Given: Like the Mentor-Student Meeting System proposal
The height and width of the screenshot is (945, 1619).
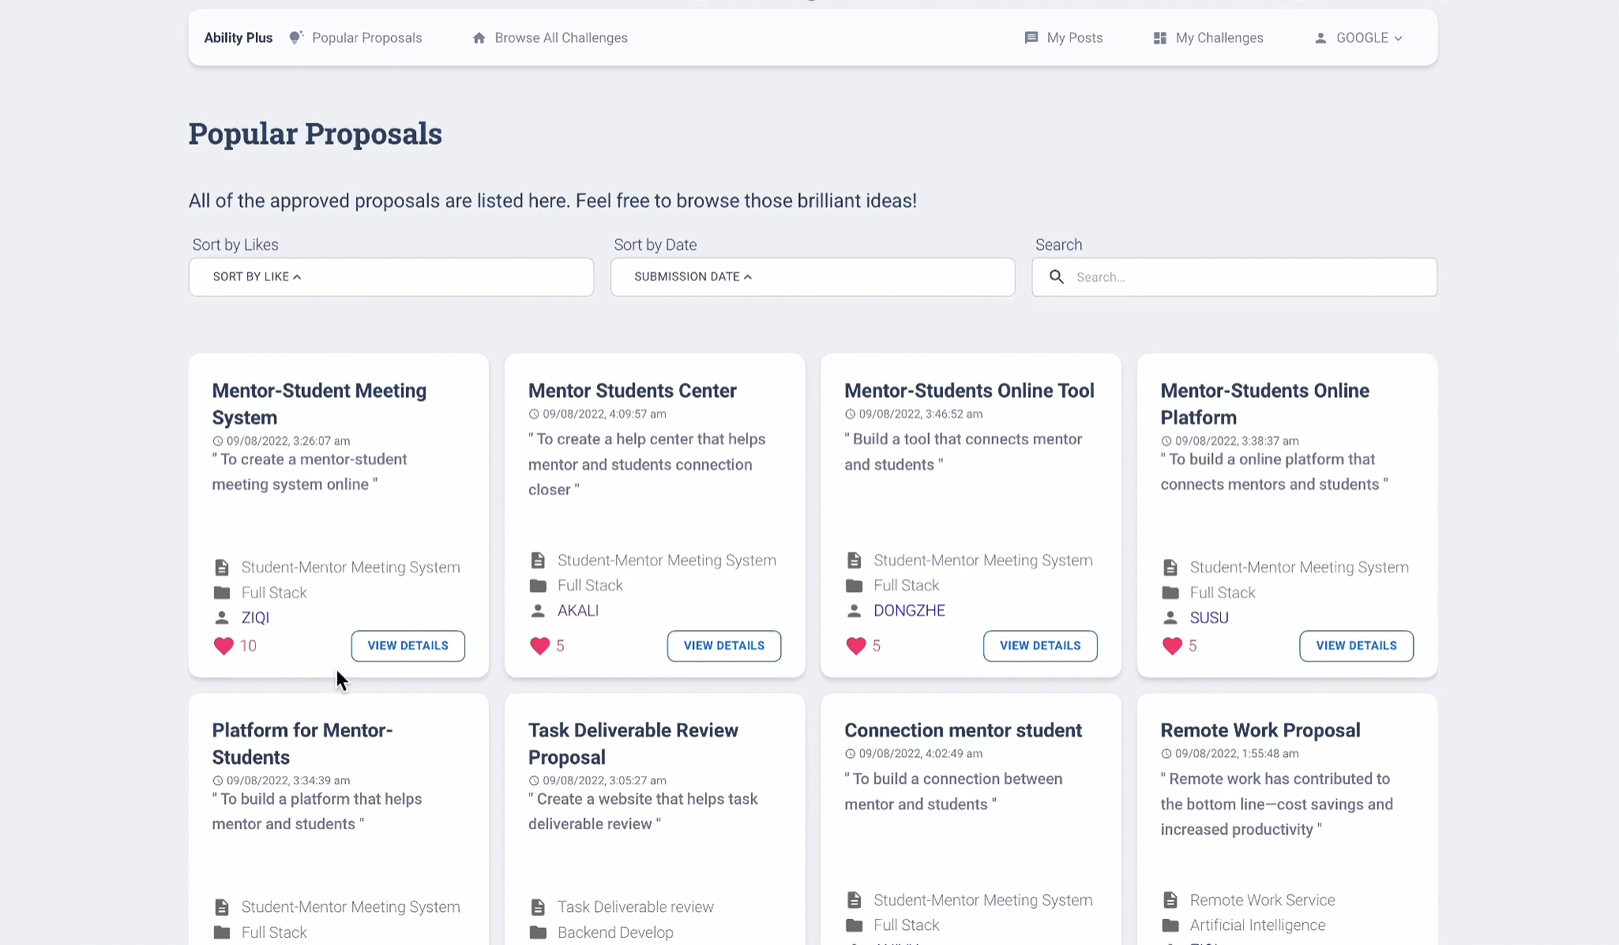Looking at the screenshot, I should coord(222,646).
